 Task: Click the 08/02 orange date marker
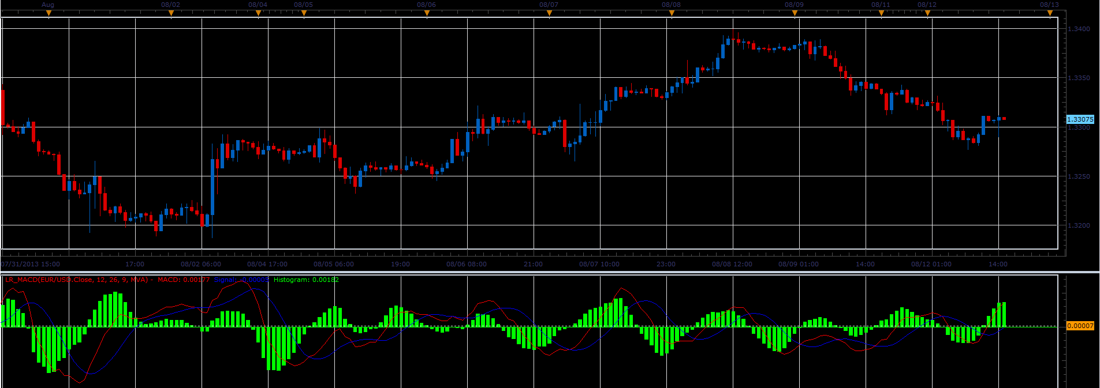[x=171, y=13]
